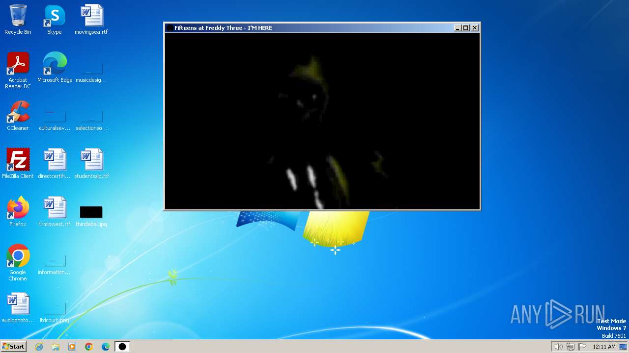Select directcertifi... document icon
This screenshot has height=353, width=629.
(x=55, y=164)
